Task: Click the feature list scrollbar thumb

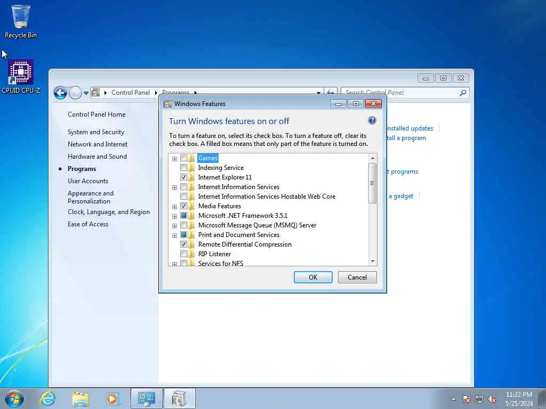Action: pyautogui.click(x=372, y=183)
